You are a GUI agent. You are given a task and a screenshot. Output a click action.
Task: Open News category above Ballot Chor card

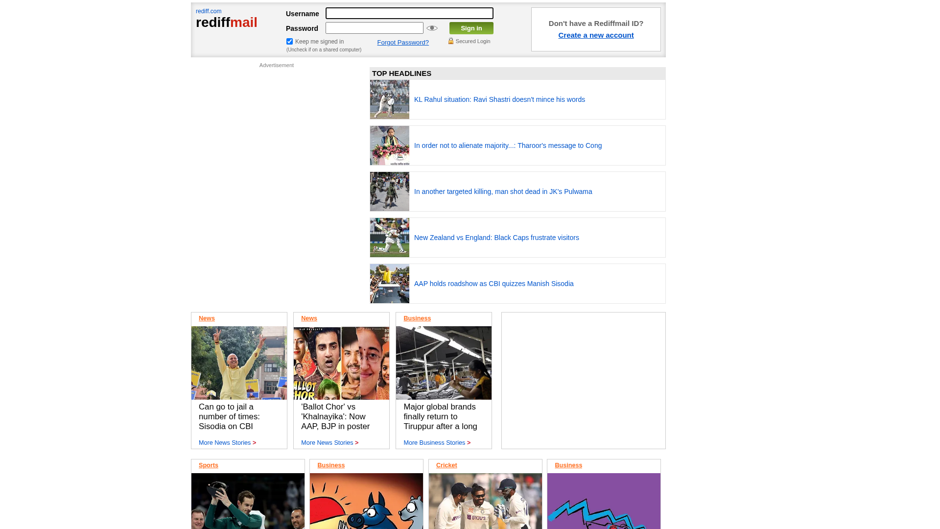(x=309, y=318)
